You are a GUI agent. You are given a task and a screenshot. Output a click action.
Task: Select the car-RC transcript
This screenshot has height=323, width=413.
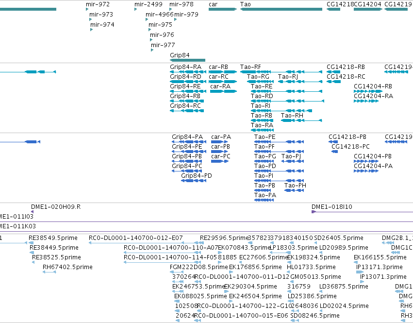(223, 82)
